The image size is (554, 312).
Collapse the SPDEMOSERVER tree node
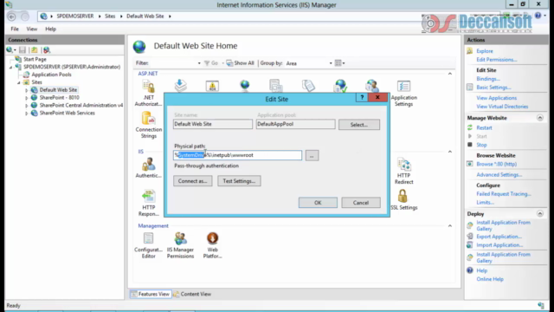point(10,67)
